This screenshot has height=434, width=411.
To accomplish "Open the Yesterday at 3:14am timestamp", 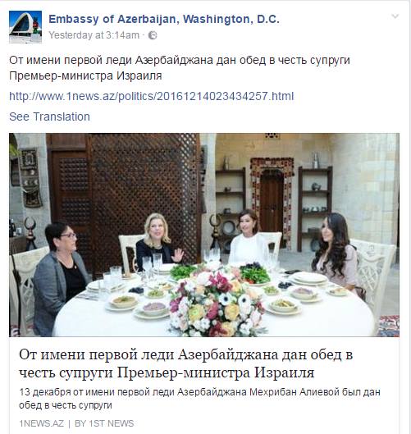I will point(94,35).
